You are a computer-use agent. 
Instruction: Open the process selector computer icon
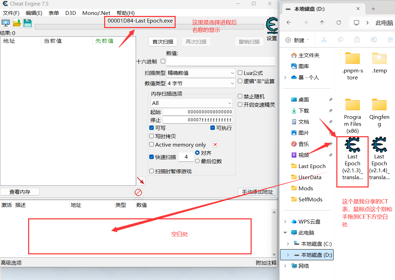tap(6, 23)
